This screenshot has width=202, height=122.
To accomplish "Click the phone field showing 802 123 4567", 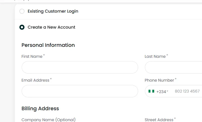I will (x=187, y=91).
